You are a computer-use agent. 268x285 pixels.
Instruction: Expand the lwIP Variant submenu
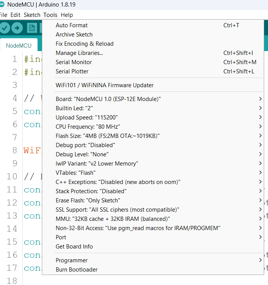pos(153,164)
